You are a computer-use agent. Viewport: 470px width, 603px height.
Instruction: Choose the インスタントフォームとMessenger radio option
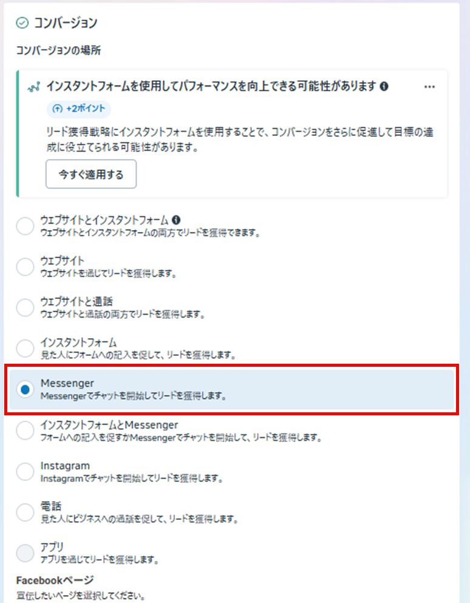click(x=25, y=431)
